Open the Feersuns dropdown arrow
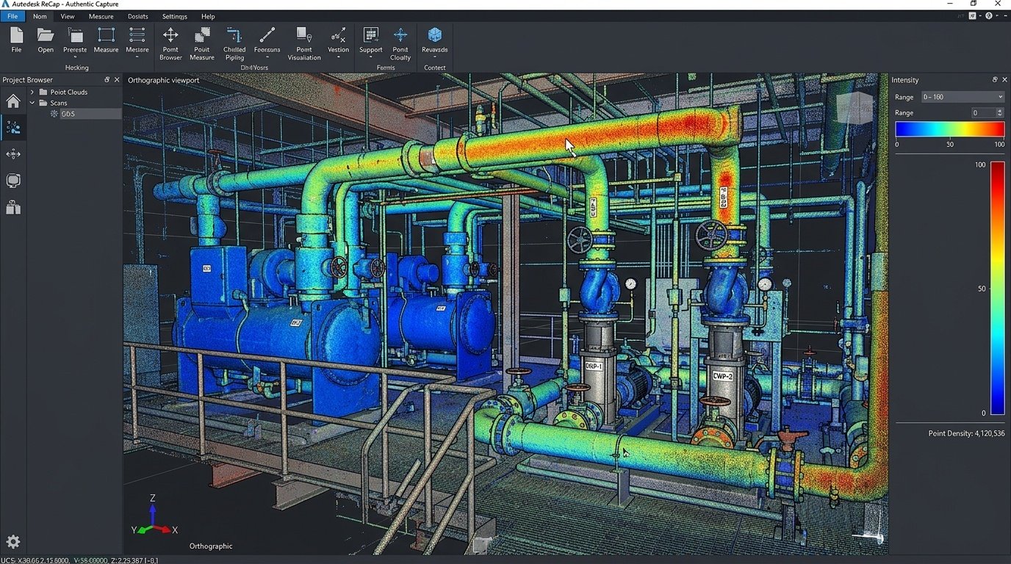Viewport: 1011px width, 564px height. pyautogui.click(x=267, y=57)
